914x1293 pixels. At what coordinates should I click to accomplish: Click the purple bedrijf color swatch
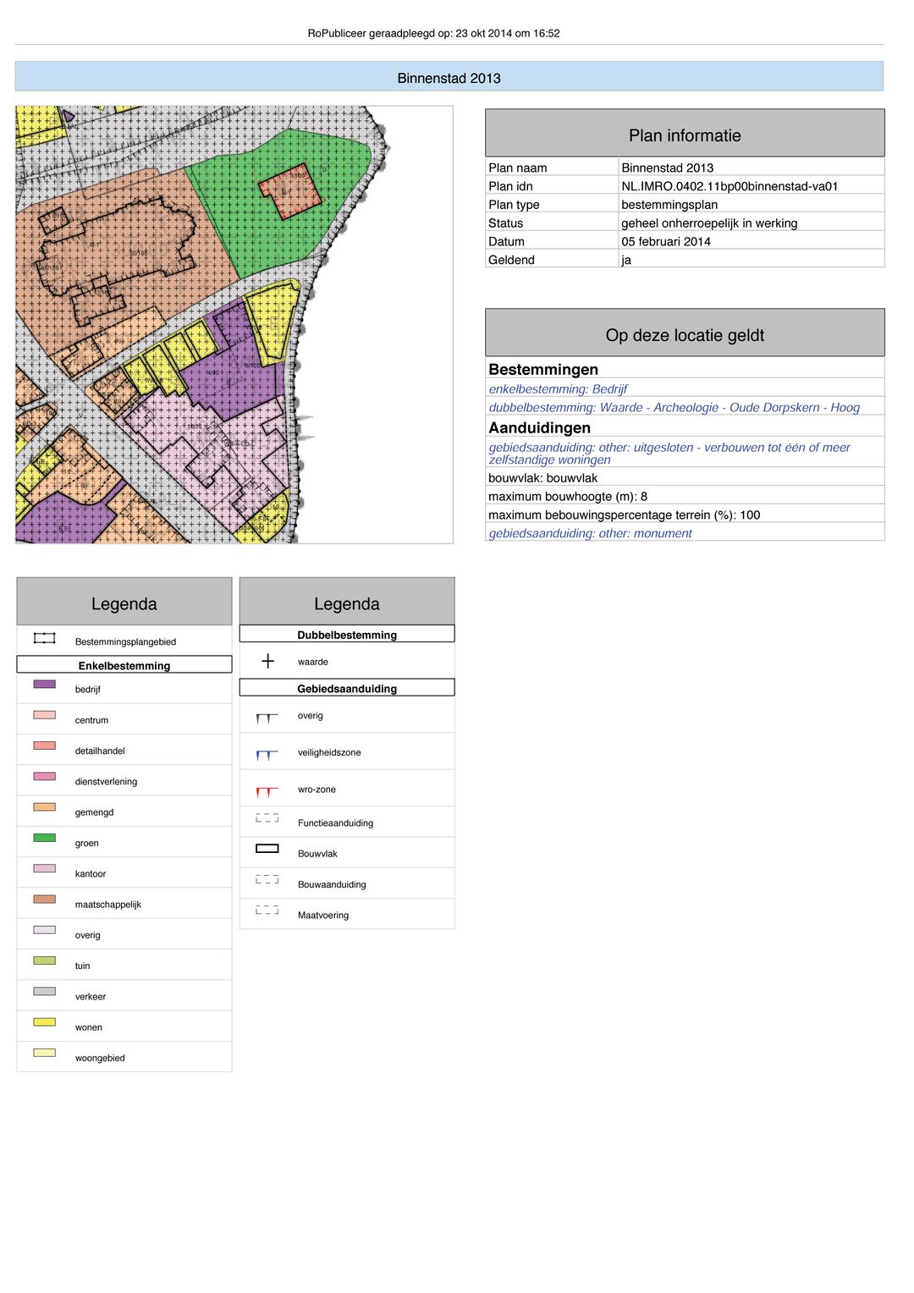44,684
